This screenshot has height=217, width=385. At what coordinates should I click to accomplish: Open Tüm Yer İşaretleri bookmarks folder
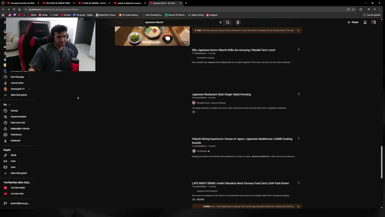[372, 15]
